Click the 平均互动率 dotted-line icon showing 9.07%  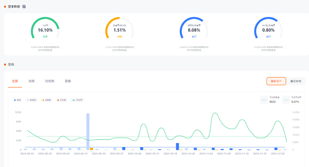tap(285, 100)
